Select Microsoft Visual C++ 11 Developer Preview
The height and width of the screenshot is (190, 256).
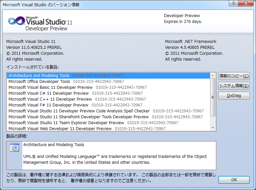coord(50,99)
